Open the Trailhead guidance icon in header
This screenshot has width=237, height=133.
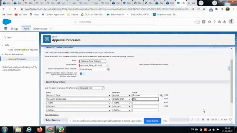tap(210, 22)
